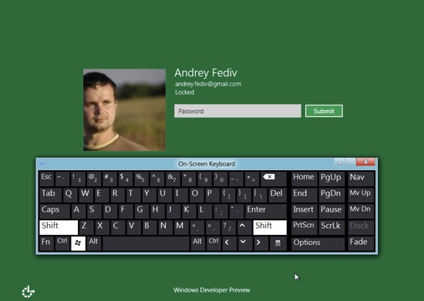Click the Password input field
Image resolution: width=424 pixels, height=301 pixels.
[x=237, y=111]
